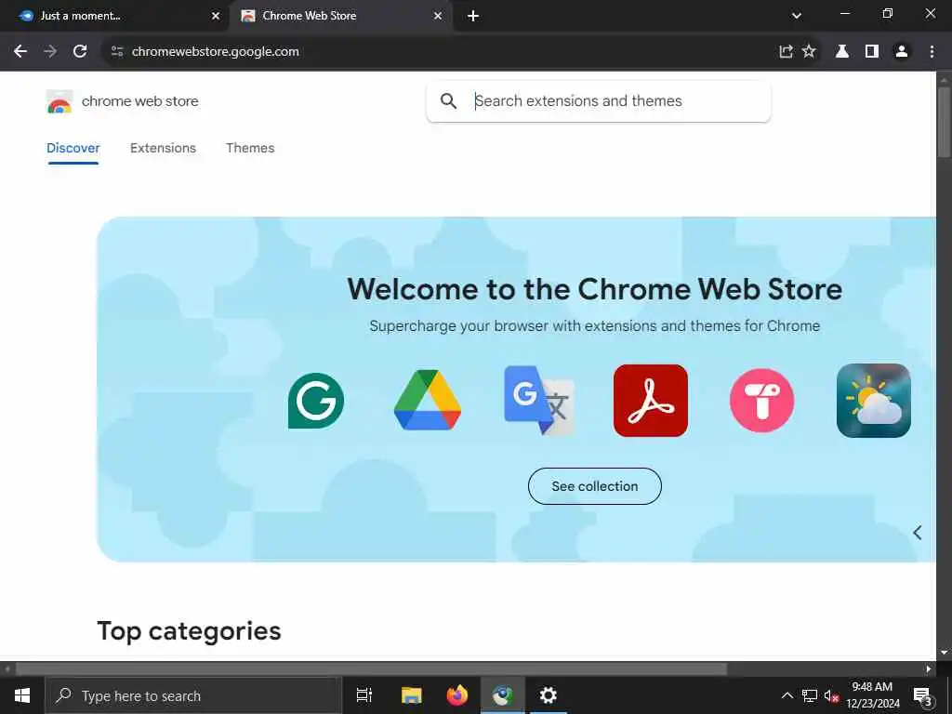This screenshot has width=952, height=714.
Task: Click the muted volume tray icon
Action: pyautogui.click(x=831, y=695)
